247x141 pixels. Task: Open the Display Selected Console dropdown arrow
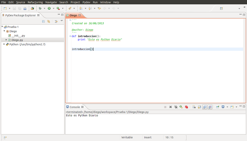point(227,107)
